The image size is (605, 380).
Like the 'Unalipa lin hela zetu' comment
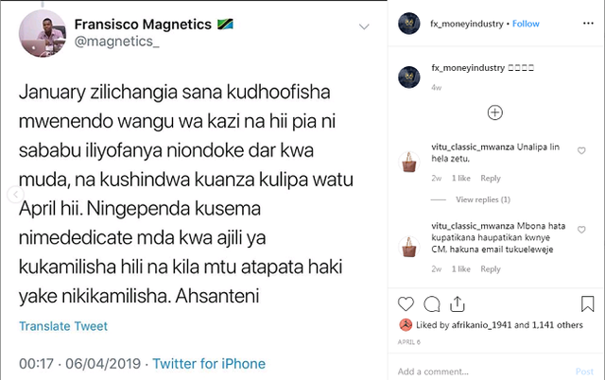click(581, 151)
